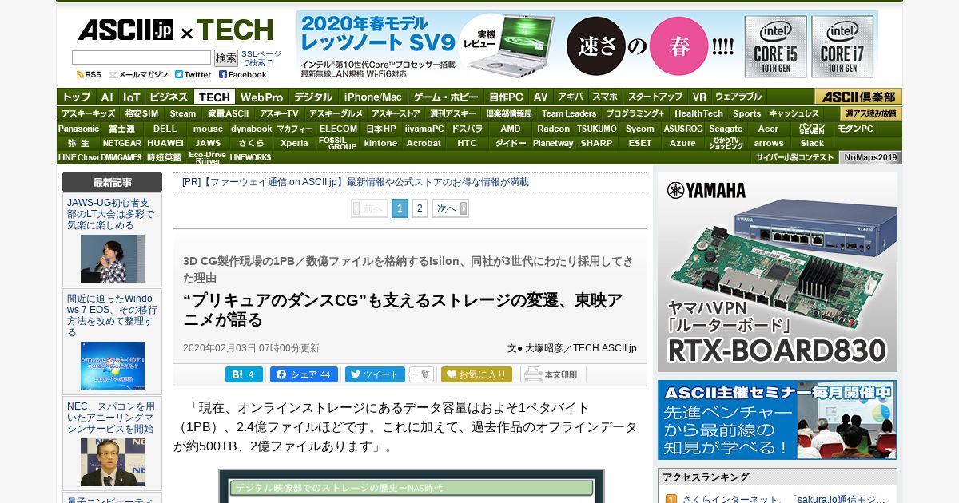
Task: Open the さくらインターネット ranking link
Action: coord(783,498)
